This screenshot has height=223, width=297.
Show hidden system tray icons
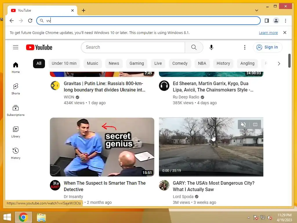(x=249, y=217)
